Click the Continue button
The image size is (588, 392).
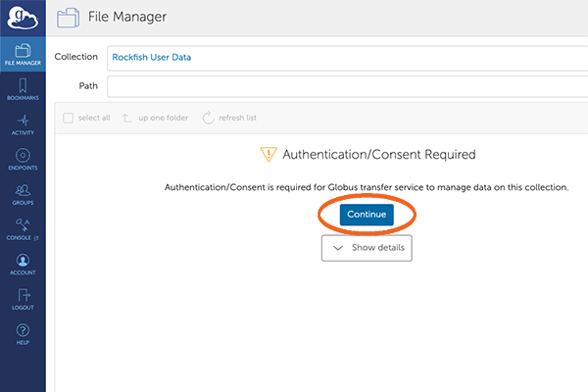coord(367,215)
